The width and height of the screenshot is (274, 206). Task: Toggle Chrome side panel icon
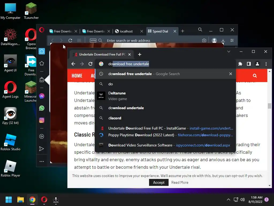[249, 64]
